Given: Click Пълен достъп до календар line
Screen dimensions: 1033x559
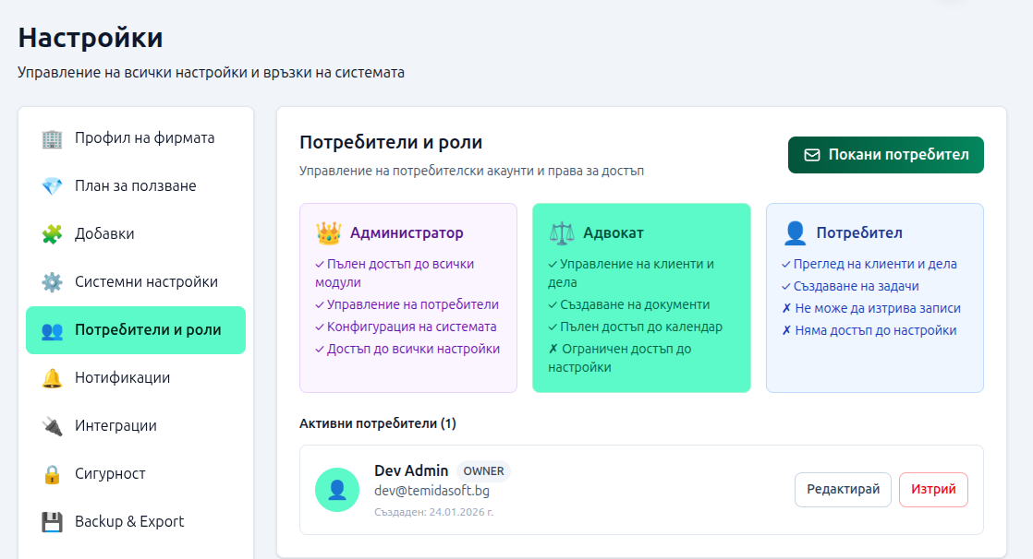Looking at the screenshot, I should pyautogui.click(x=635, y=327).
